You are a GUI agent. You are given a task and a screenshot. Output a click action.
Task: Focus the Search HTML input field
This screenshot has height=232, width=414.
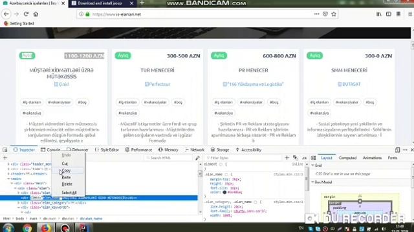[x=169, y=158]
